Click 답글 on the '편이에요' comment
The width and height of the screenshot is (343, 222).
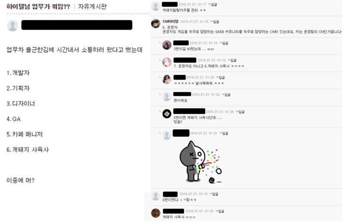[226, 94]
